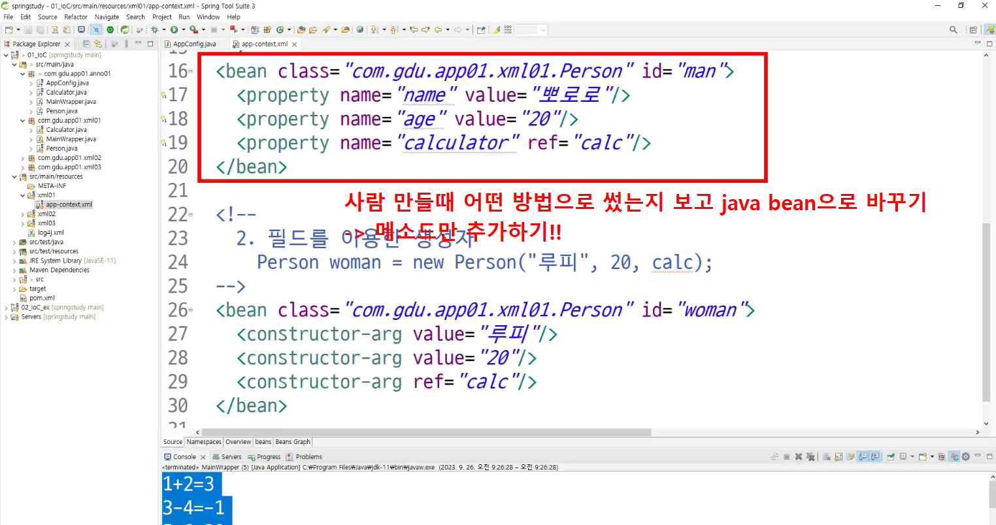Open the Display Selected Console dropdown arrow
The height and width of the screenshot is (525, 996).
click(912, 456)
